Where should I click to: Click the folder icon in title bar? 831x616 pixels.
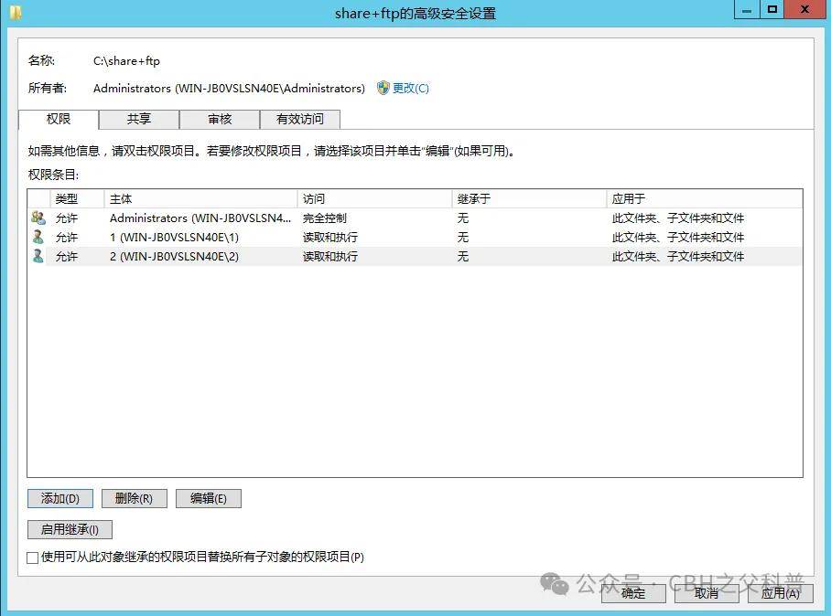pos(15,12)
